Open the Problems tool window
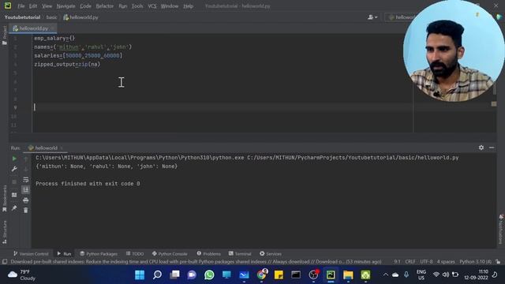Screen dimensions: 505x284 pos(208,254)
